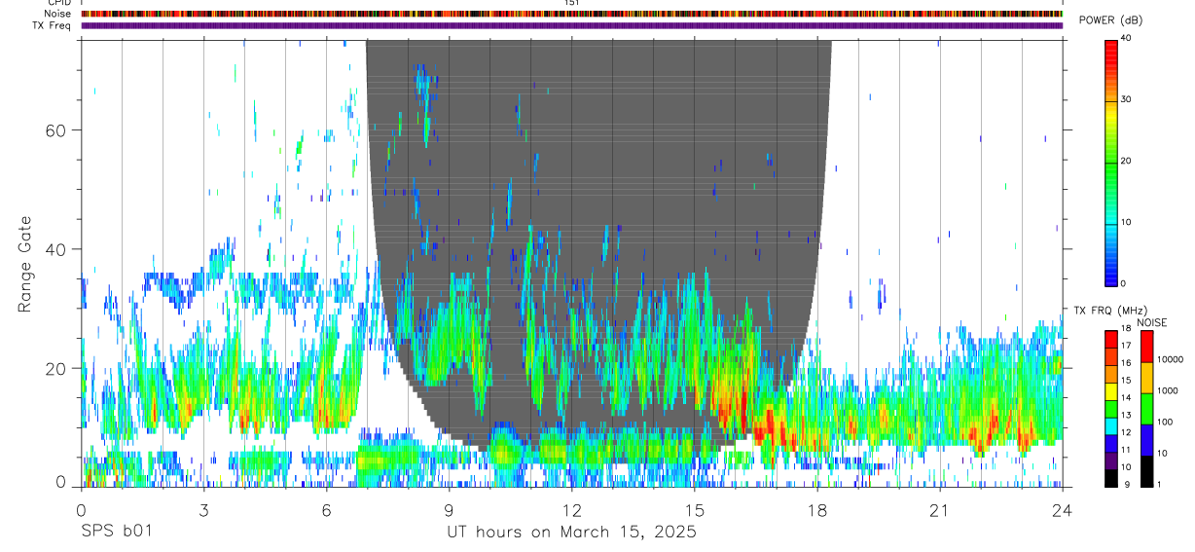This screenshot has width=1195, height=552.
Task: Click the Noise strip at top
Action: pyautogui.click(x=572, y=14)
